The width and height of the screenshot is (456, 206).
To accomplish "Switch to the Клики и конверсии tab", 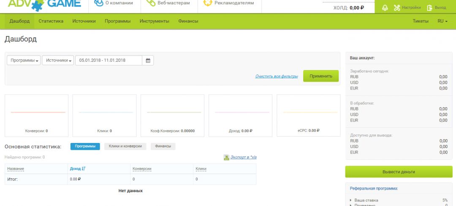I will click(125, 146).
